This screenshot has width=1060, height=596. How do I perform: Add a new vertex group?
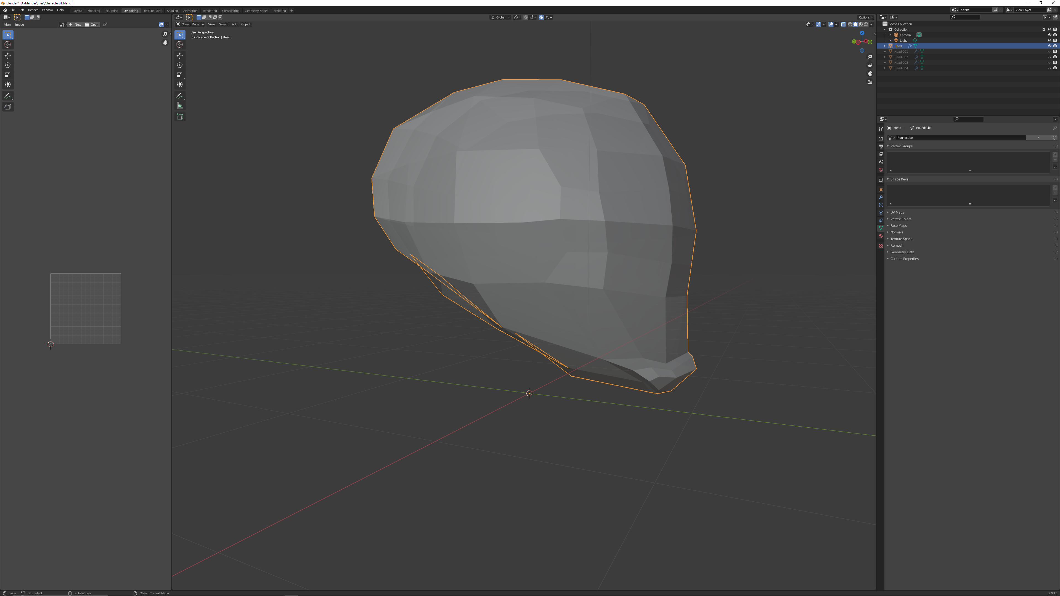pos(1055,154)
